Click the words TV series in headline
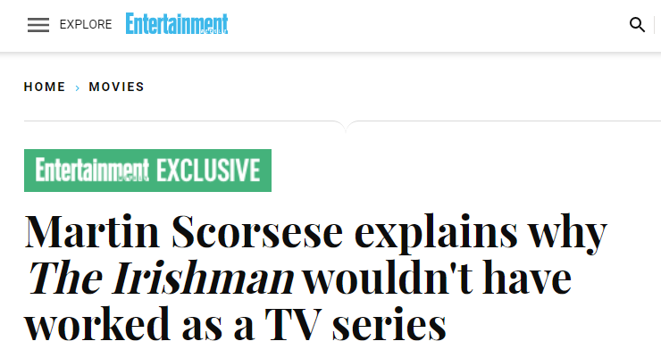The height and width of the screenshot is (358, 661). pyautogui.click(x=356, y=324)
